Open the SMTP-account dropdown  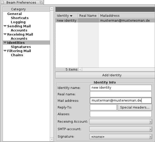[x=121, y=129]
